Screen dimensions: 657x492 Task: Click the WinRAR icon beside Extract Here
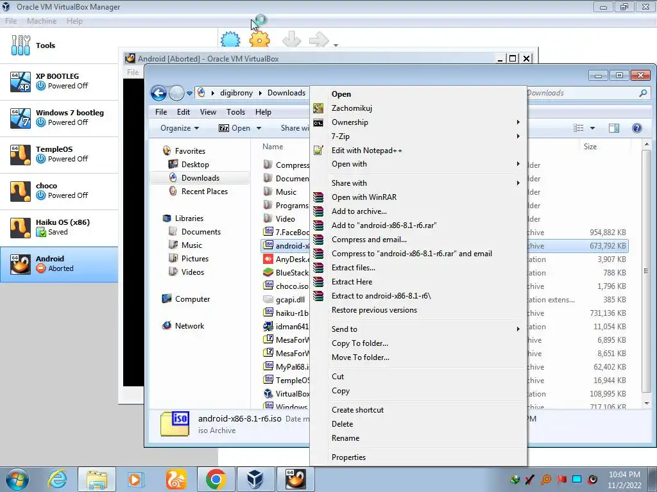[318, 282]
